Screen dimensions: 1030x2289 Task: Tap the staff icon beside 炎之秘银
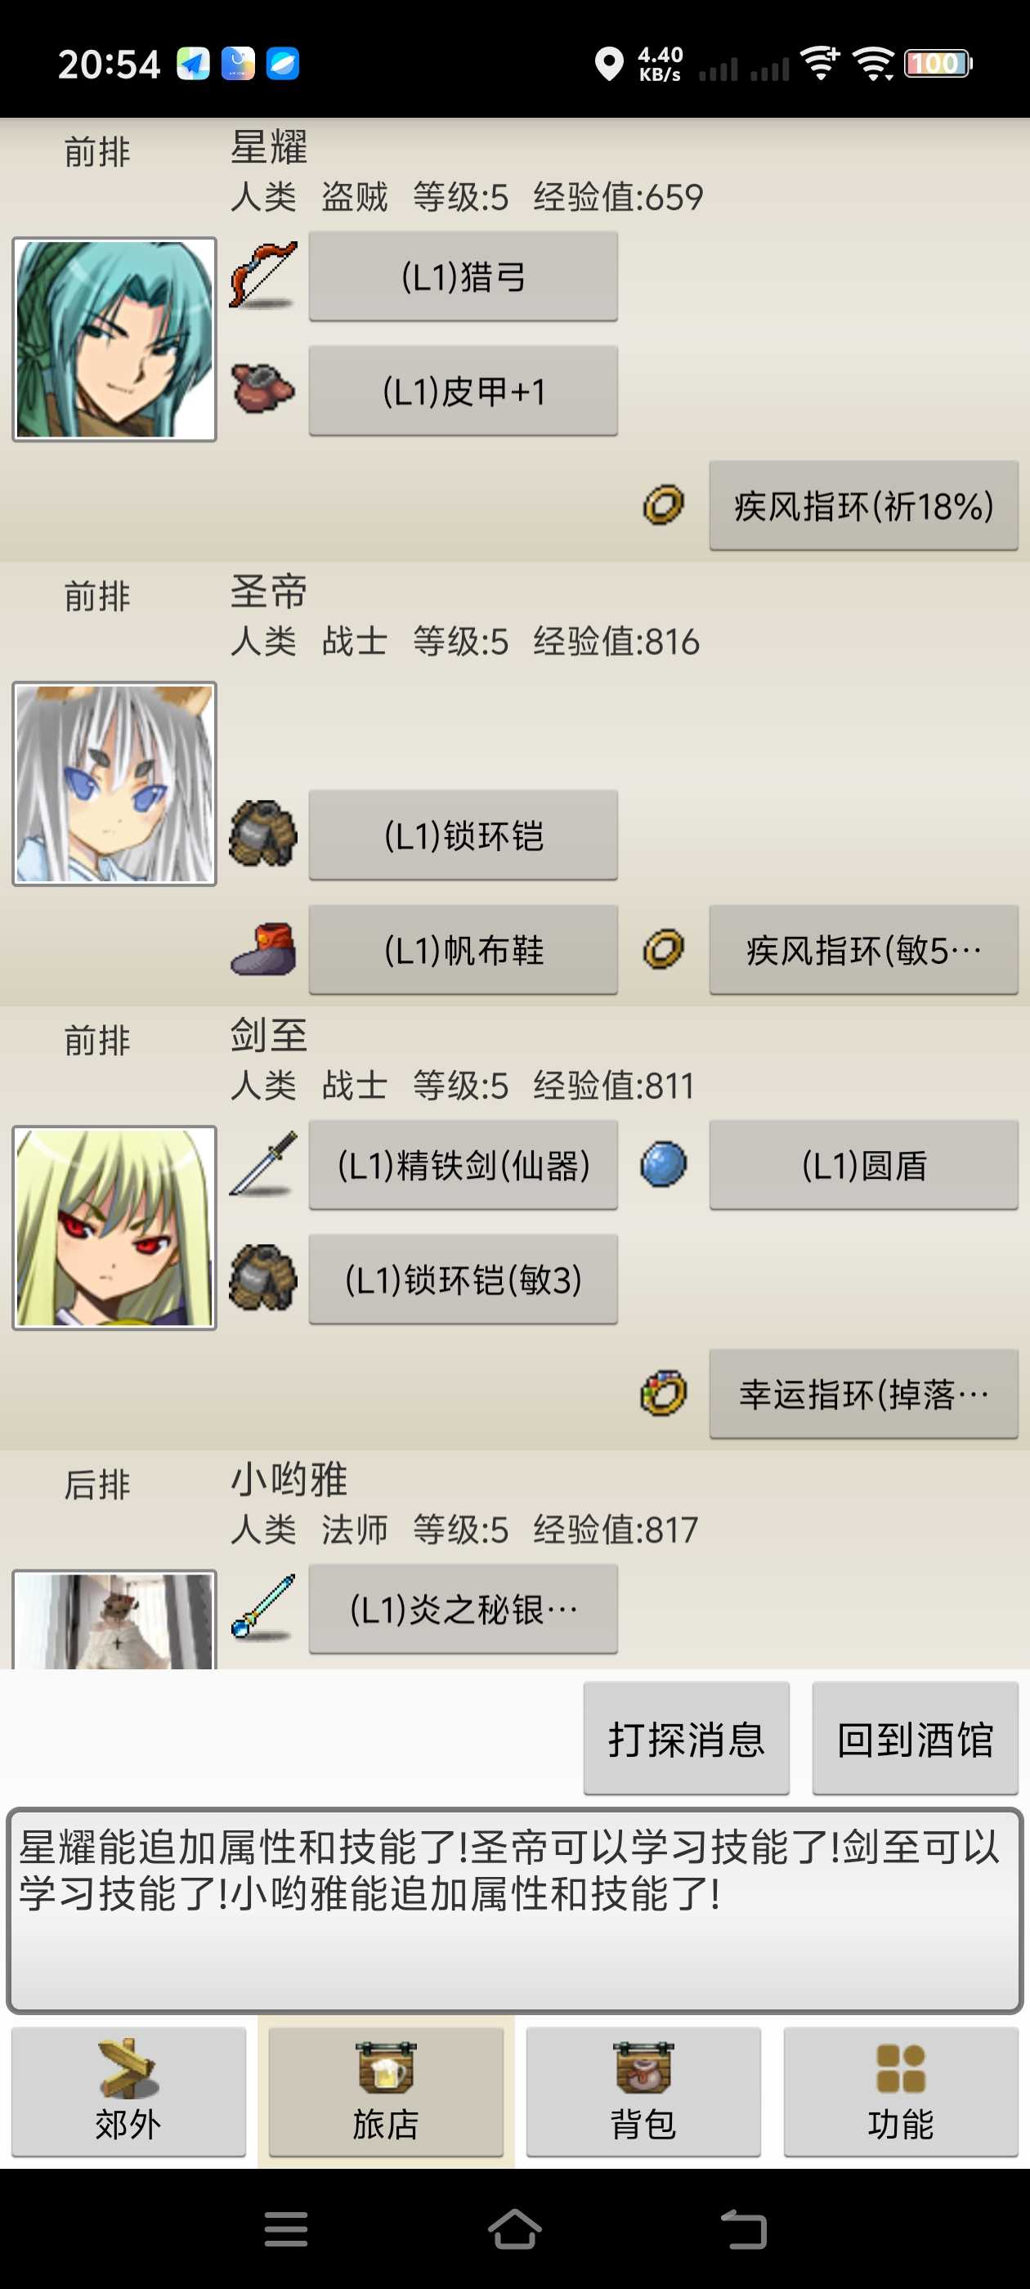(x=263, y=1606)
